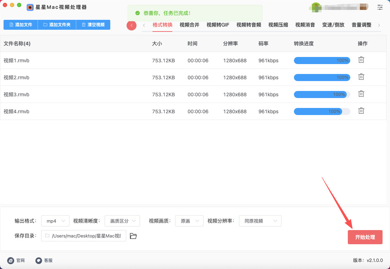Screen dimensions: 390x269
Task: Expand the 视频画质 dropdown
Action: (x=189, y=221)
